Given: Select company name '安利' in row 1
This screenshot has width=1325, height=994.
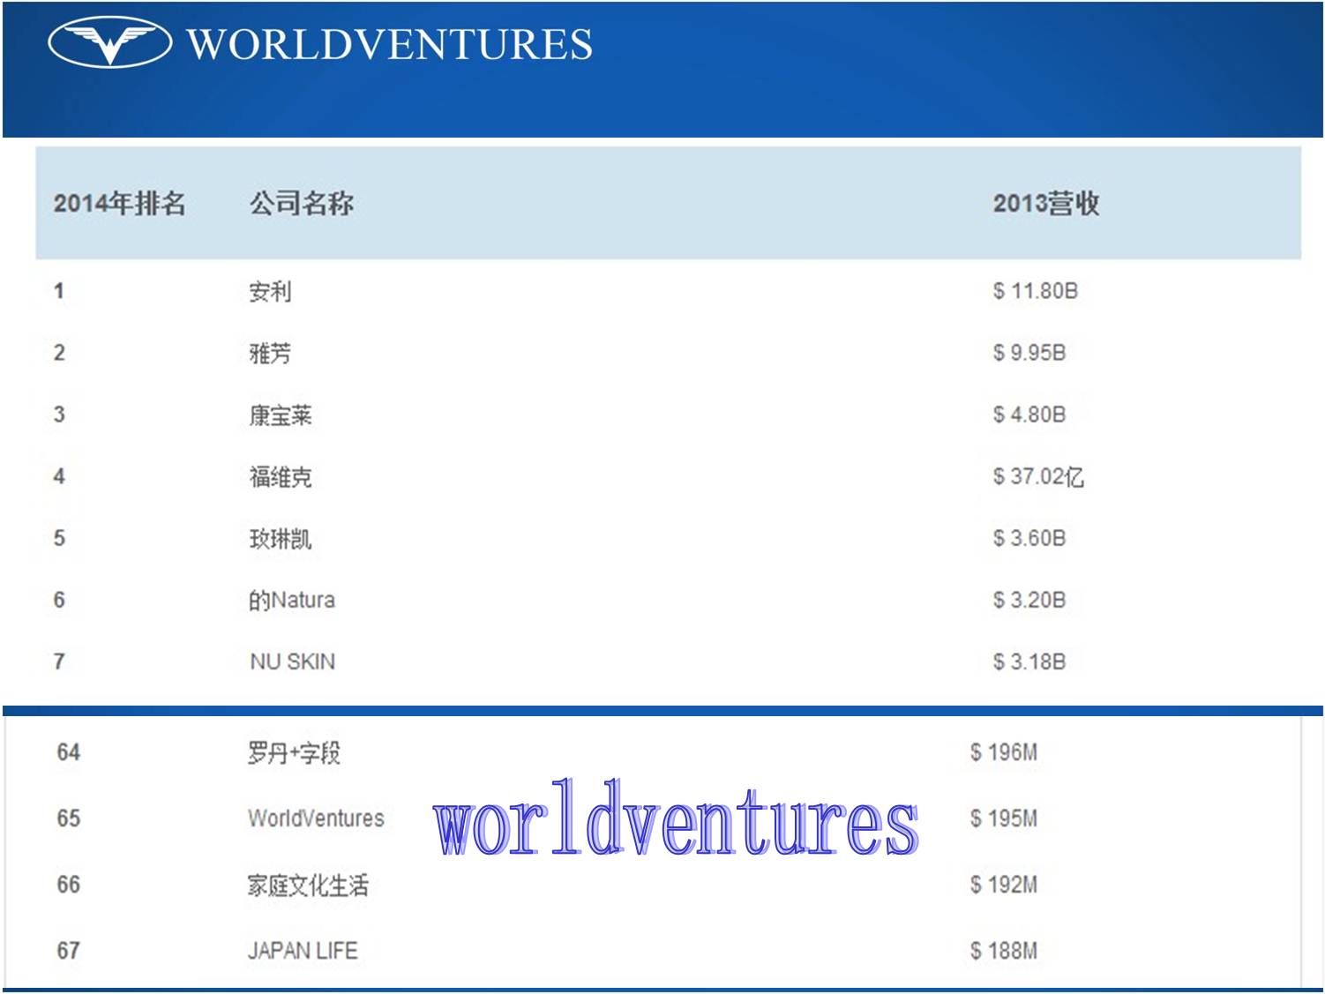Looking at the screenshot, I should (x=270, y=291).
